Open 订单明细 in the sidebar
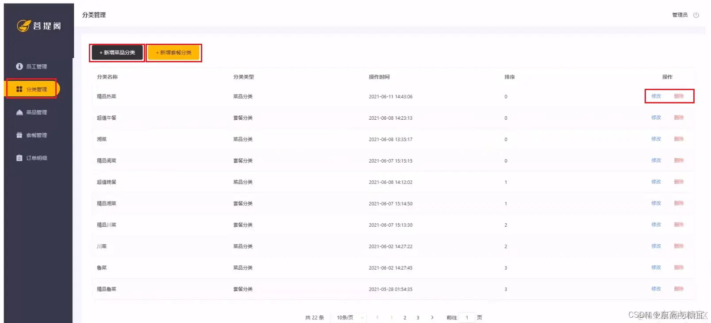Viewport: 711px width, 323px height. pos(31,158)
